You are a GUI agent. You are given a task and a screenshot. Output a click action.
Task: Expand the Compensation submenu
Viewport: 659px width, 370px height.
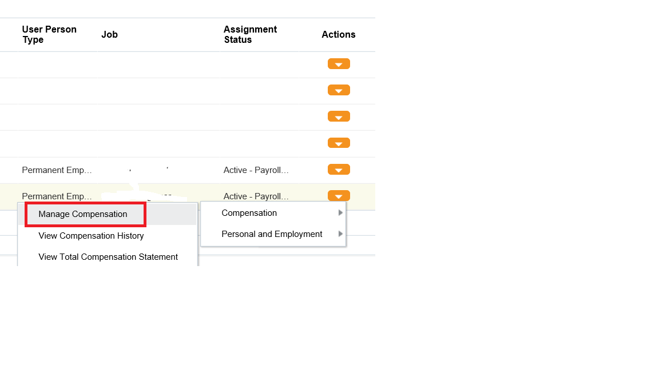pos(249,212)
